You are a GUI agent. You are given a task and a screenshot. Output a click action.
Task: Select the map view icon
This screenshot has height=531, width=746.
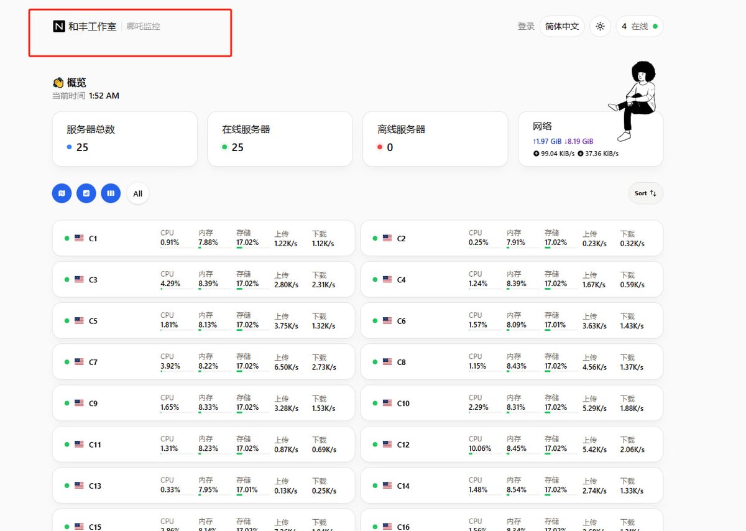62,193
